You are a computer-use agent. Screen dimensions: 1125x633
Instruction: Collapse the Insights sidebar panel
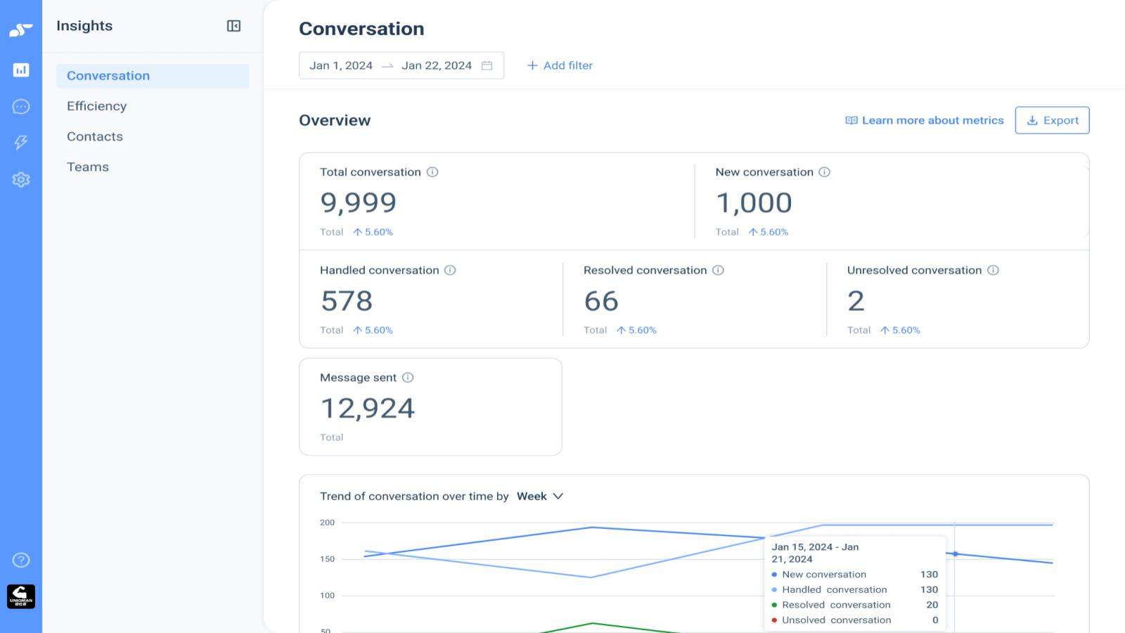pos(233,26)
